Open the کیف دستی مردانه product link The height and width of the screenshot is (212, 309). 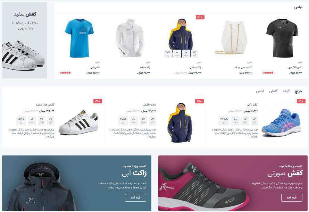click(243, 67)
